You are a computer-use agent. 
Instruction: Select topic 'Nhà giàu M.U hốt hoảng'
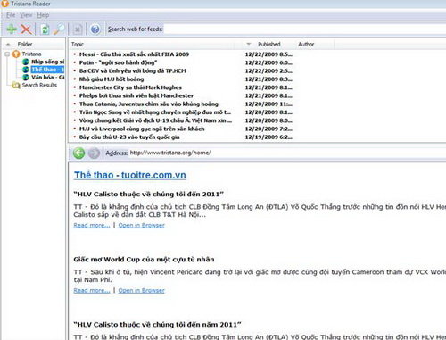(111, 79)
